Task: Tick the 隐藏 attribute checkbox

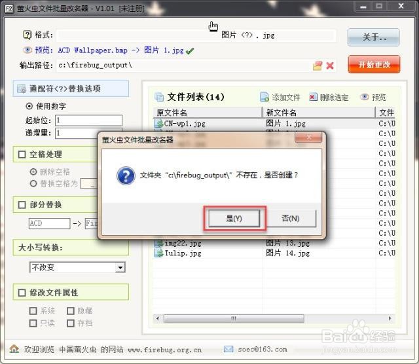Action: (71, 311)
